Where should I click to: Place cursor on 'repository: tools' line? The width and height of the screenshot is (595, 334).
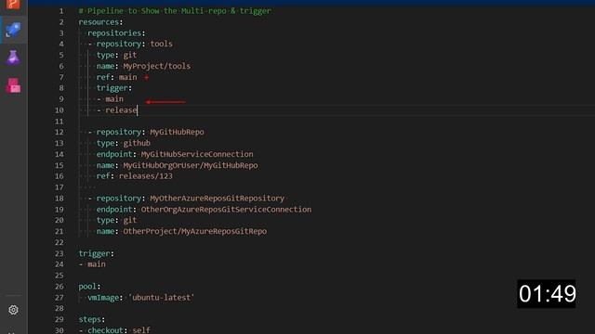coord(134,44)
